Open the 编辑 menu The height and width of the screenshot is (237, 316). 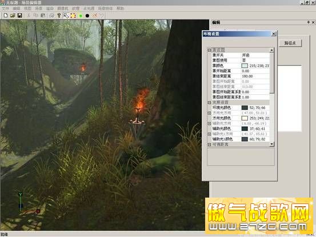point(17,9)
